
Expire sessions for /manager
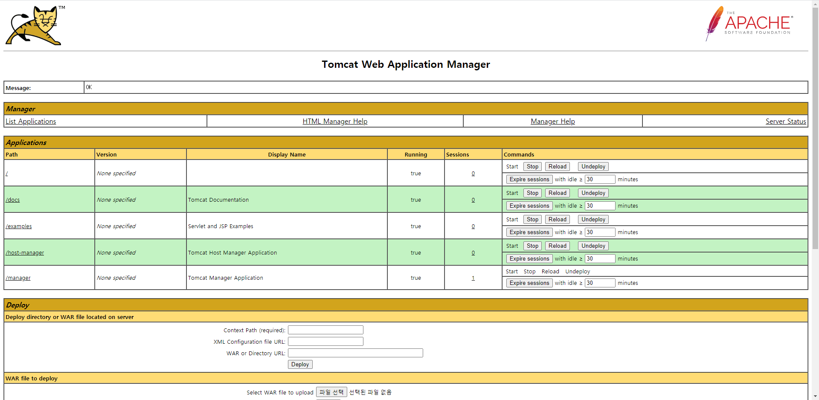(x=529, y=283)
